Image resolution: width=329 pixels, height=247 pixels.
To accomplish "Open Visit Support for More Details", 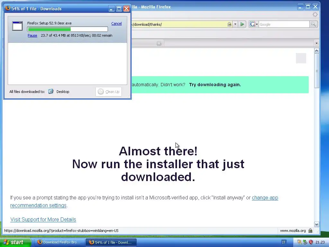I will [x=43, y=219].
